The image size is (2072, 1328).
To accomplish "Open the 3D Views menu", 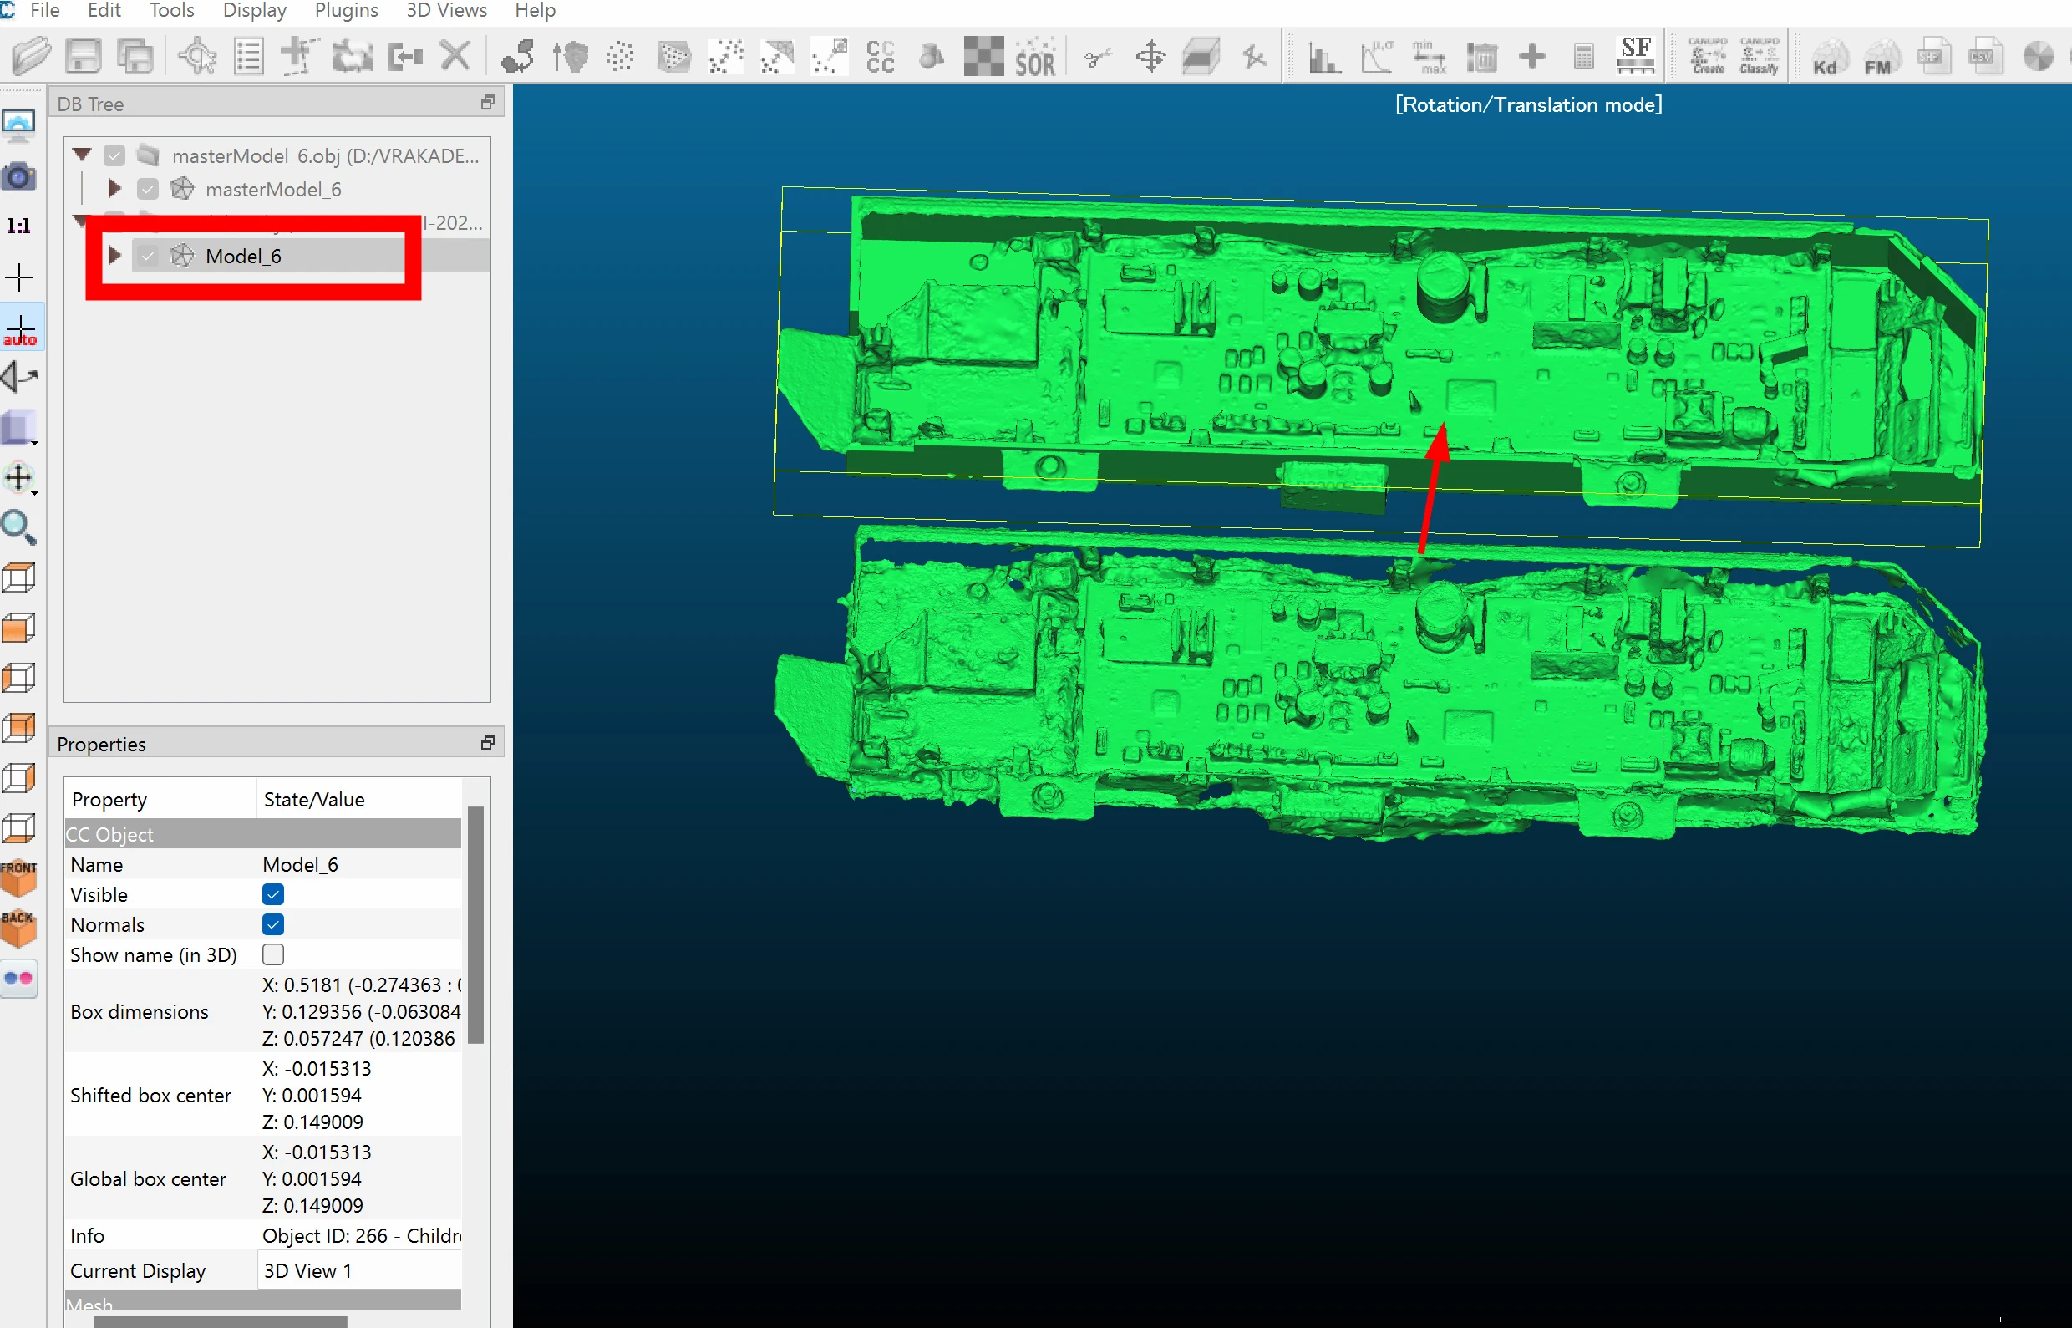I will click(x=445, y=10).
